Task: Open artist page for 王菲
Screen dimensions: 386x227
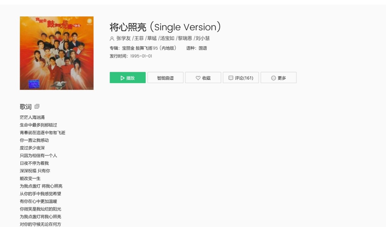Action: tap(139, 38)
